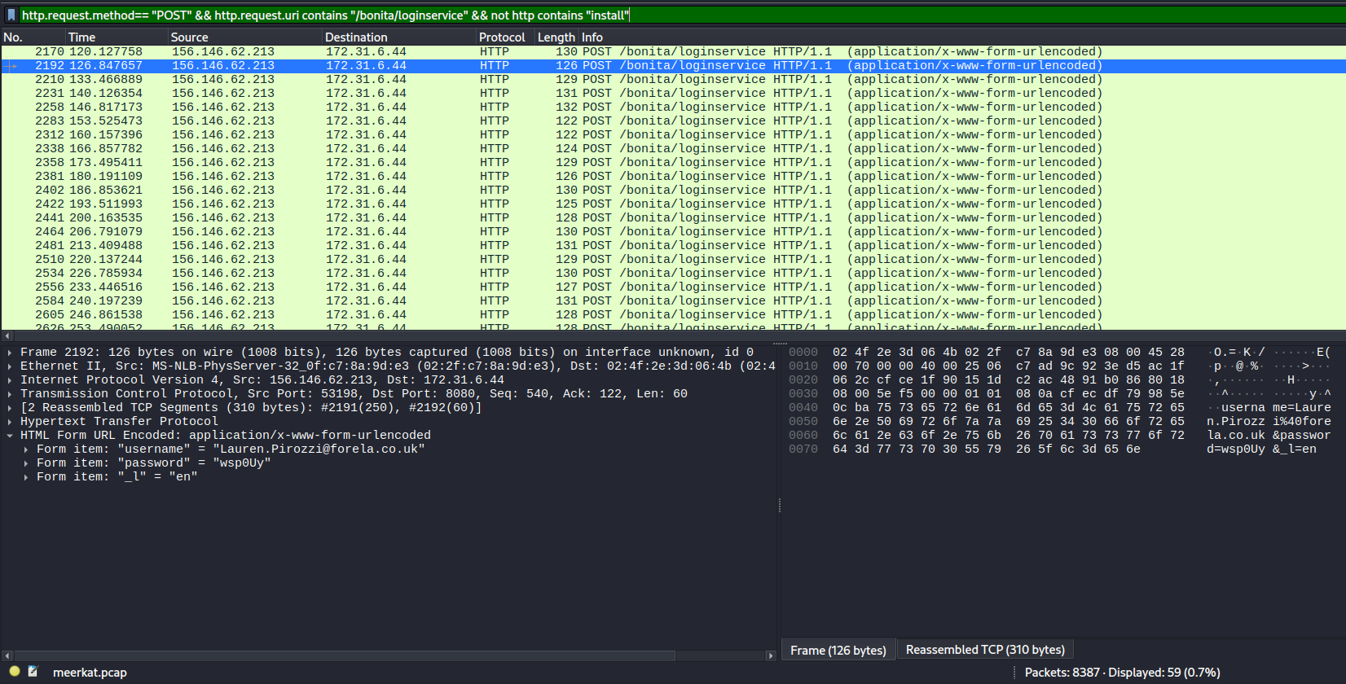Screen dimensions: 1346x684
Task: Expand Hypertext Transfer Protocol node
Action: coord(10,422)
